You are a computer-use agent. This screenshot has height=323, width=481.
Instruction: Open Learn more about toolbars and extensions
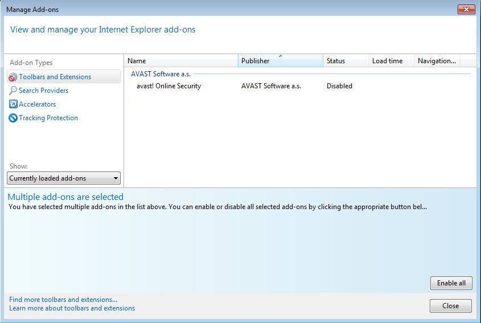72,308
